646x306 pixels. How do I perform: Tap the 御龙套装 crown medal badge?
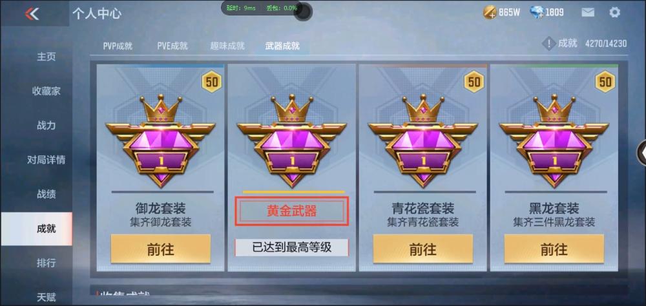(160, 140)
